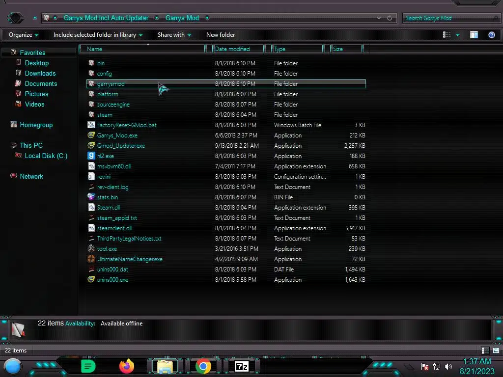The width and height of the screenshot is (503, 377).
Task: Open Homegroup in the navigation pane
Action: (x=36, y=125)
